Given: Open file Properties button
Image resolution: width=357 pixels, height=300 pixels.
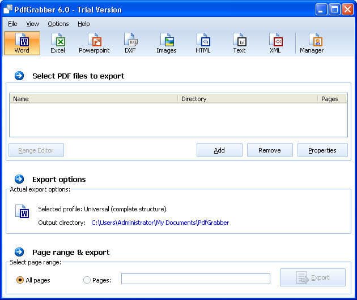Looking at the screenshot, I should [322, 150].
